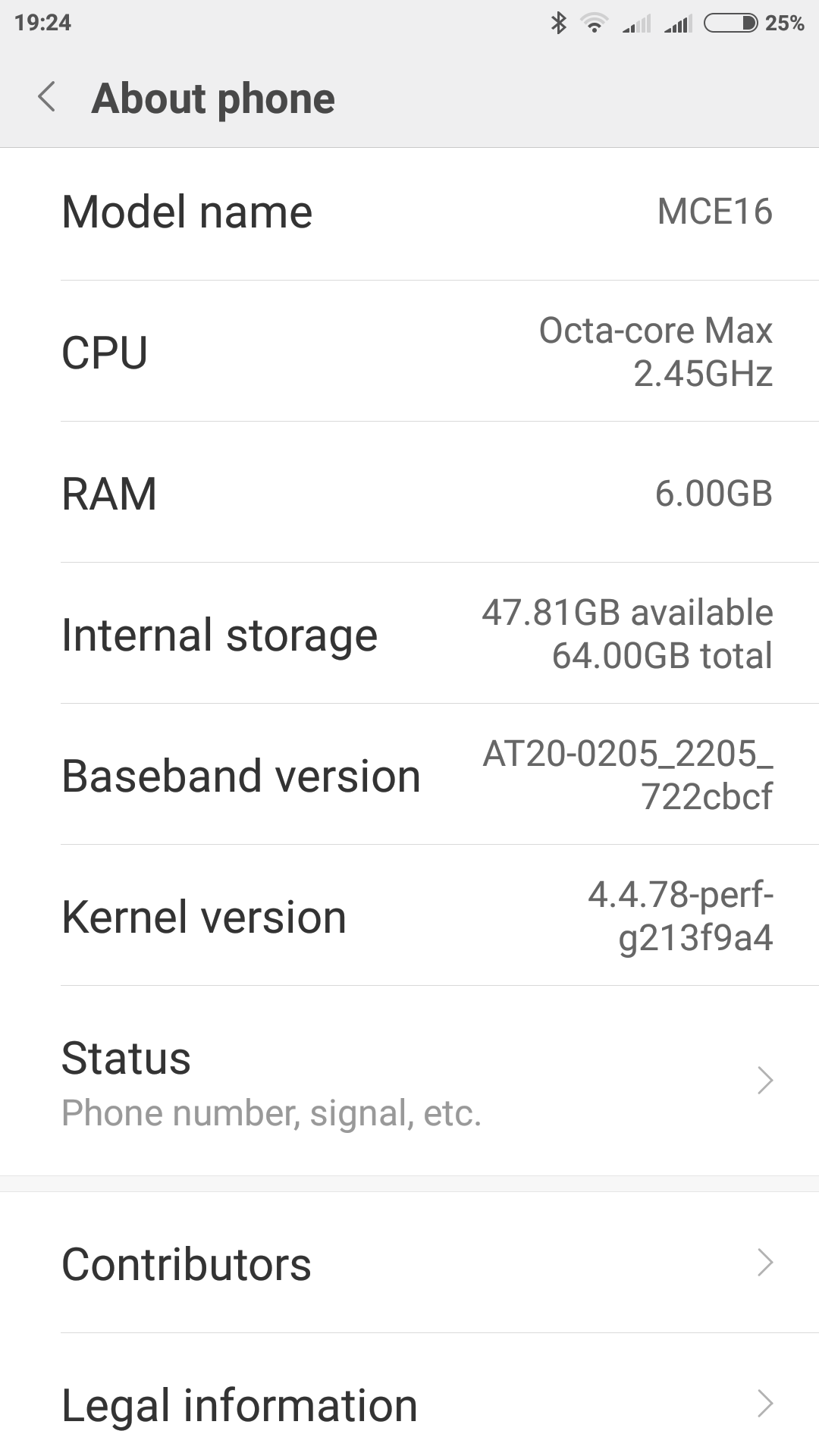Tap the Wi-Fi signal icon

coord(595,24)
